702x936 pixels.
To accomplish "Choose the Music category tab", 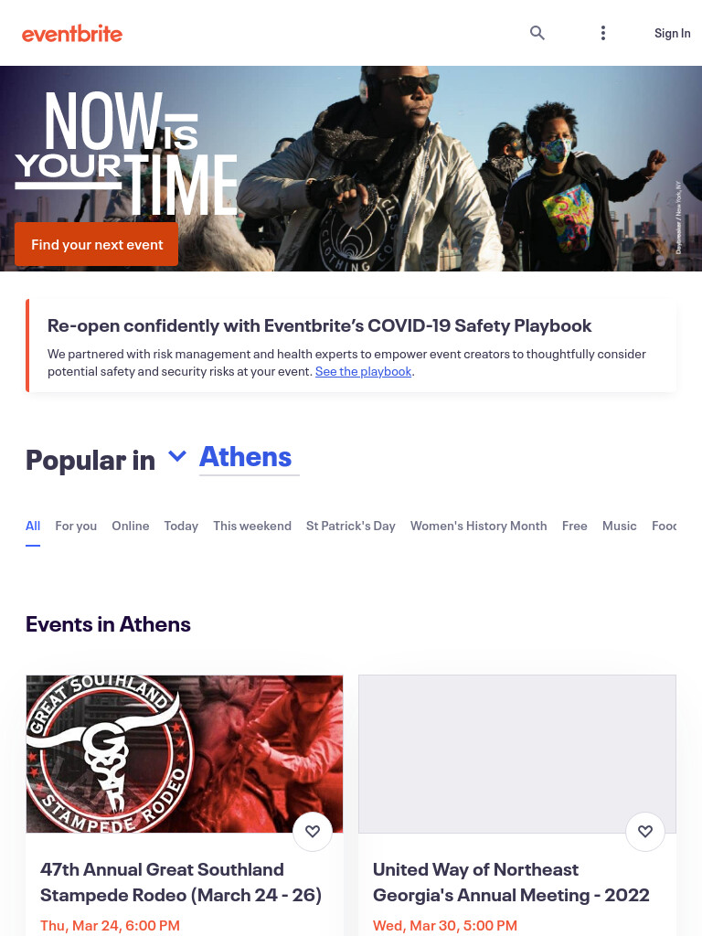I will tap(619, 526).
